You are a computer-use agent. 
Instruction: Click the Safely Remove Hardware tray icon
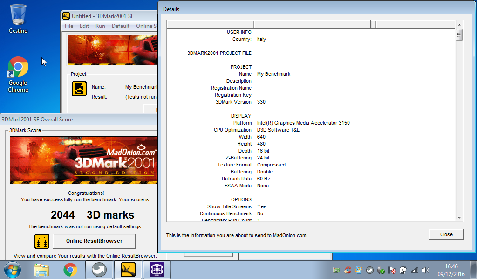point(381,270)
